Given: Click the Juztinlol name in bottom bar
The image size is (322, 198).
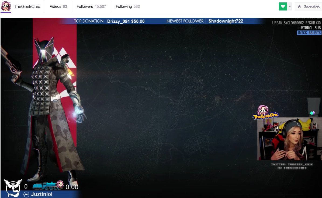Looking at the screenshot, I should tap(42, 194).
